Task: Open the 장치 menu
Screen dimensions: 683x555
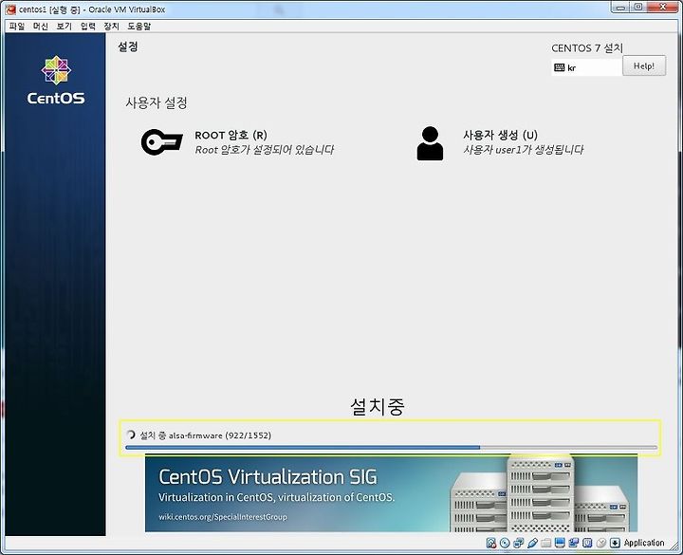Action: (111, 27)
